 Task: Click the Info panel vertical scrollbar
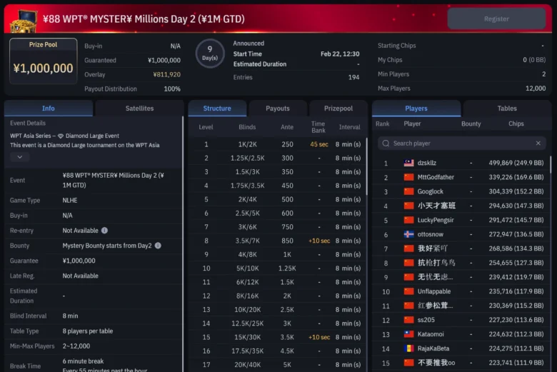pyautogui.click(x=183, y=243)
